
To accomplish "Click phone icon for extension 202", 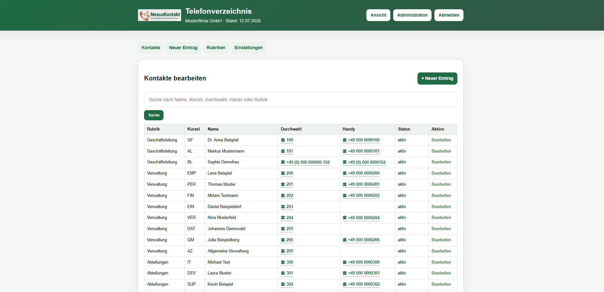I will (283, 196).
